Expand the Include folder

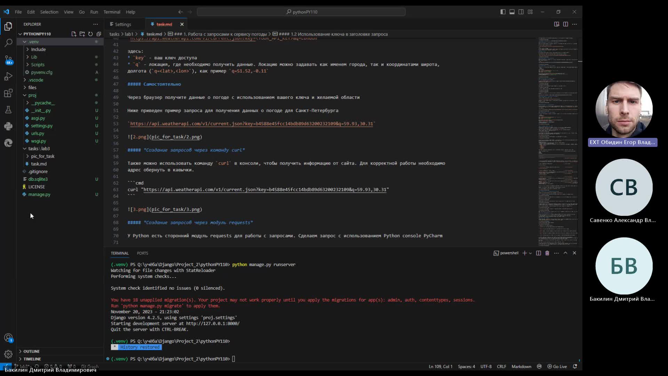[60, 49]
